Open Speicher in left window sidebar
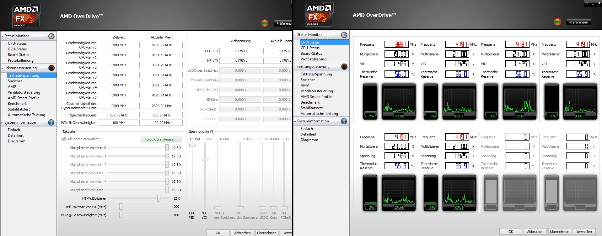 [x=15, y=81]
